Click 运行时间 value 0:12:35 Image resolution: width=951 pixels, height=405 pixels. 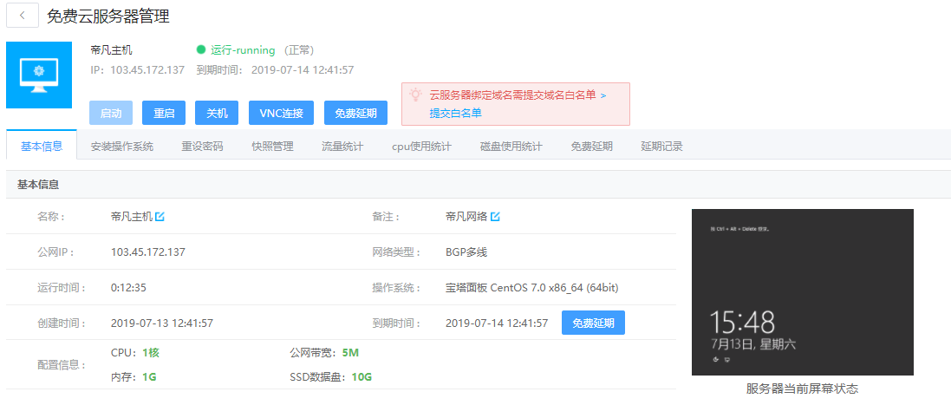(128, 287)
